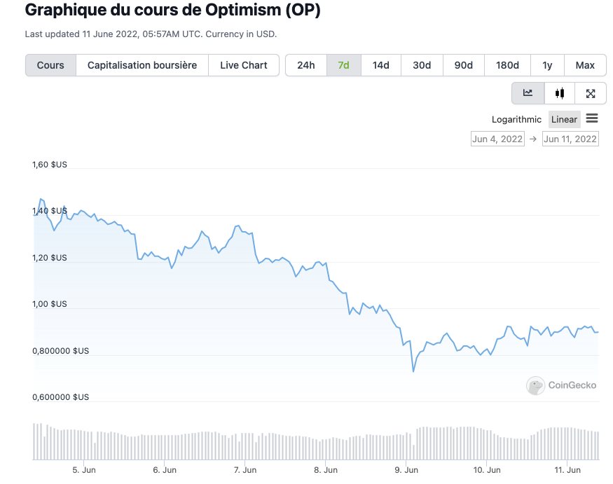Select the 1y range button
Screen dimensions: 613x484
(547, 65)
